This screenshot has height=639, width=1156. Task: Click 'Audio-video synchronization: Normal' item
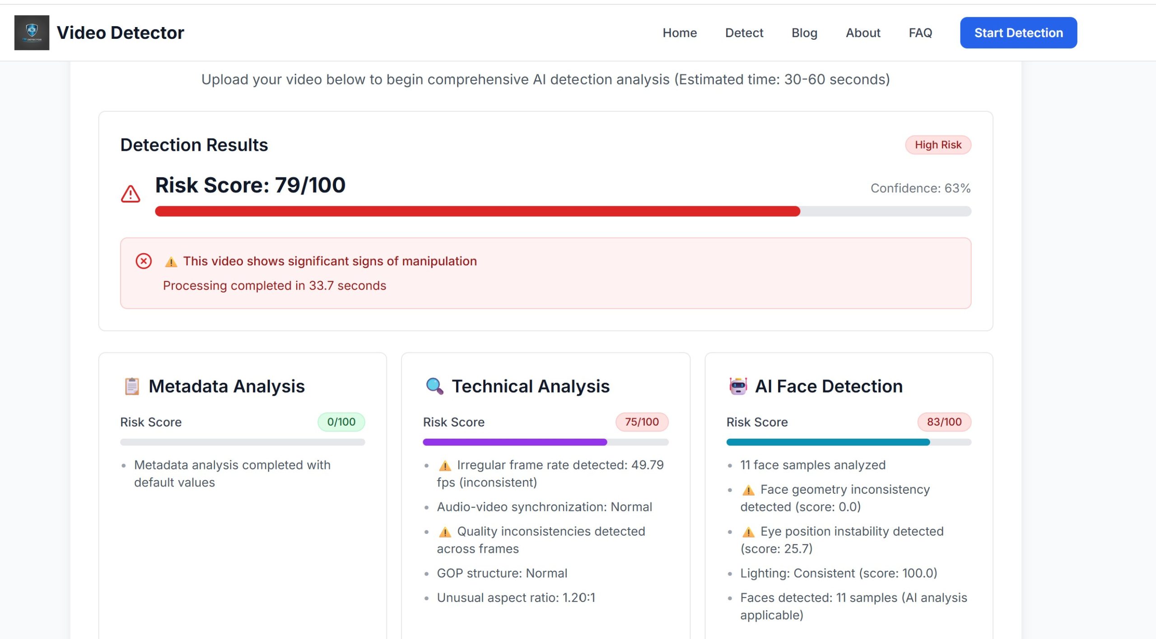click(x=544, y=507)
